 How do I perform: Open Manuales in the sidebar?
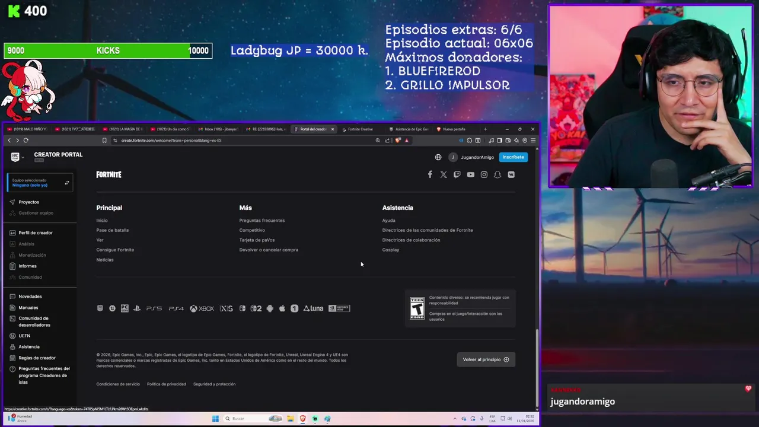pyautogui.click(x=28, y=308)
